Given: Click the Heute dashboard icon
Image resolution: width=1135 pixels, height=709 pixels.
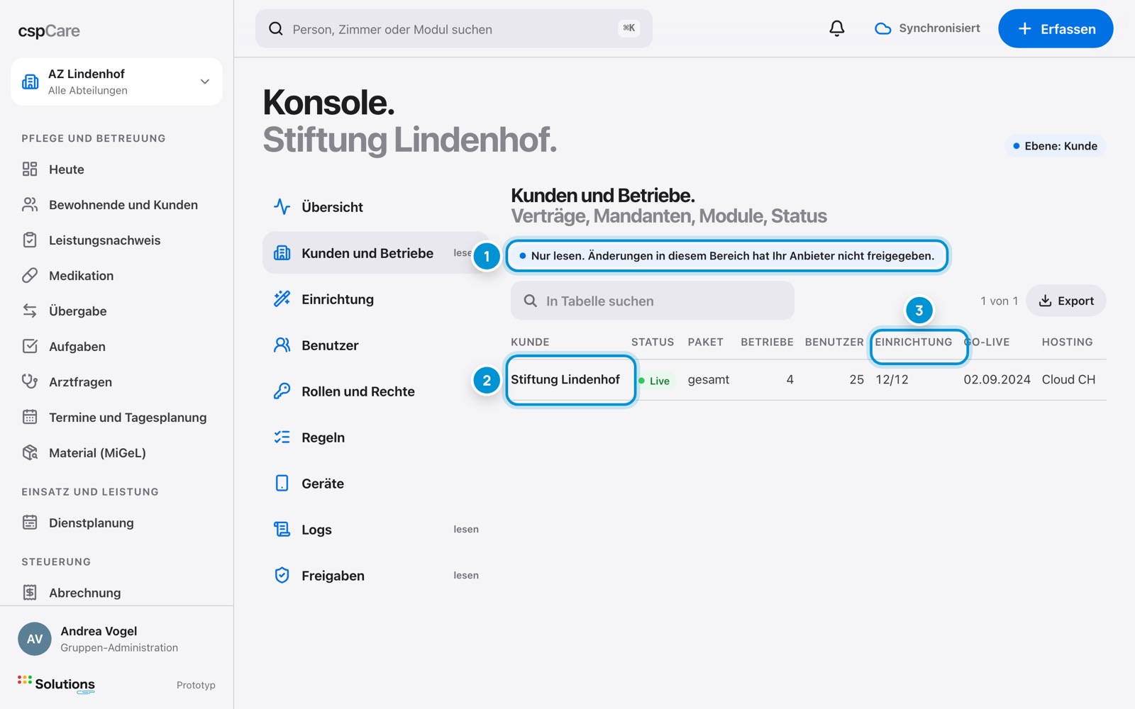Looking at the screenshot, I should pos(30,169).
